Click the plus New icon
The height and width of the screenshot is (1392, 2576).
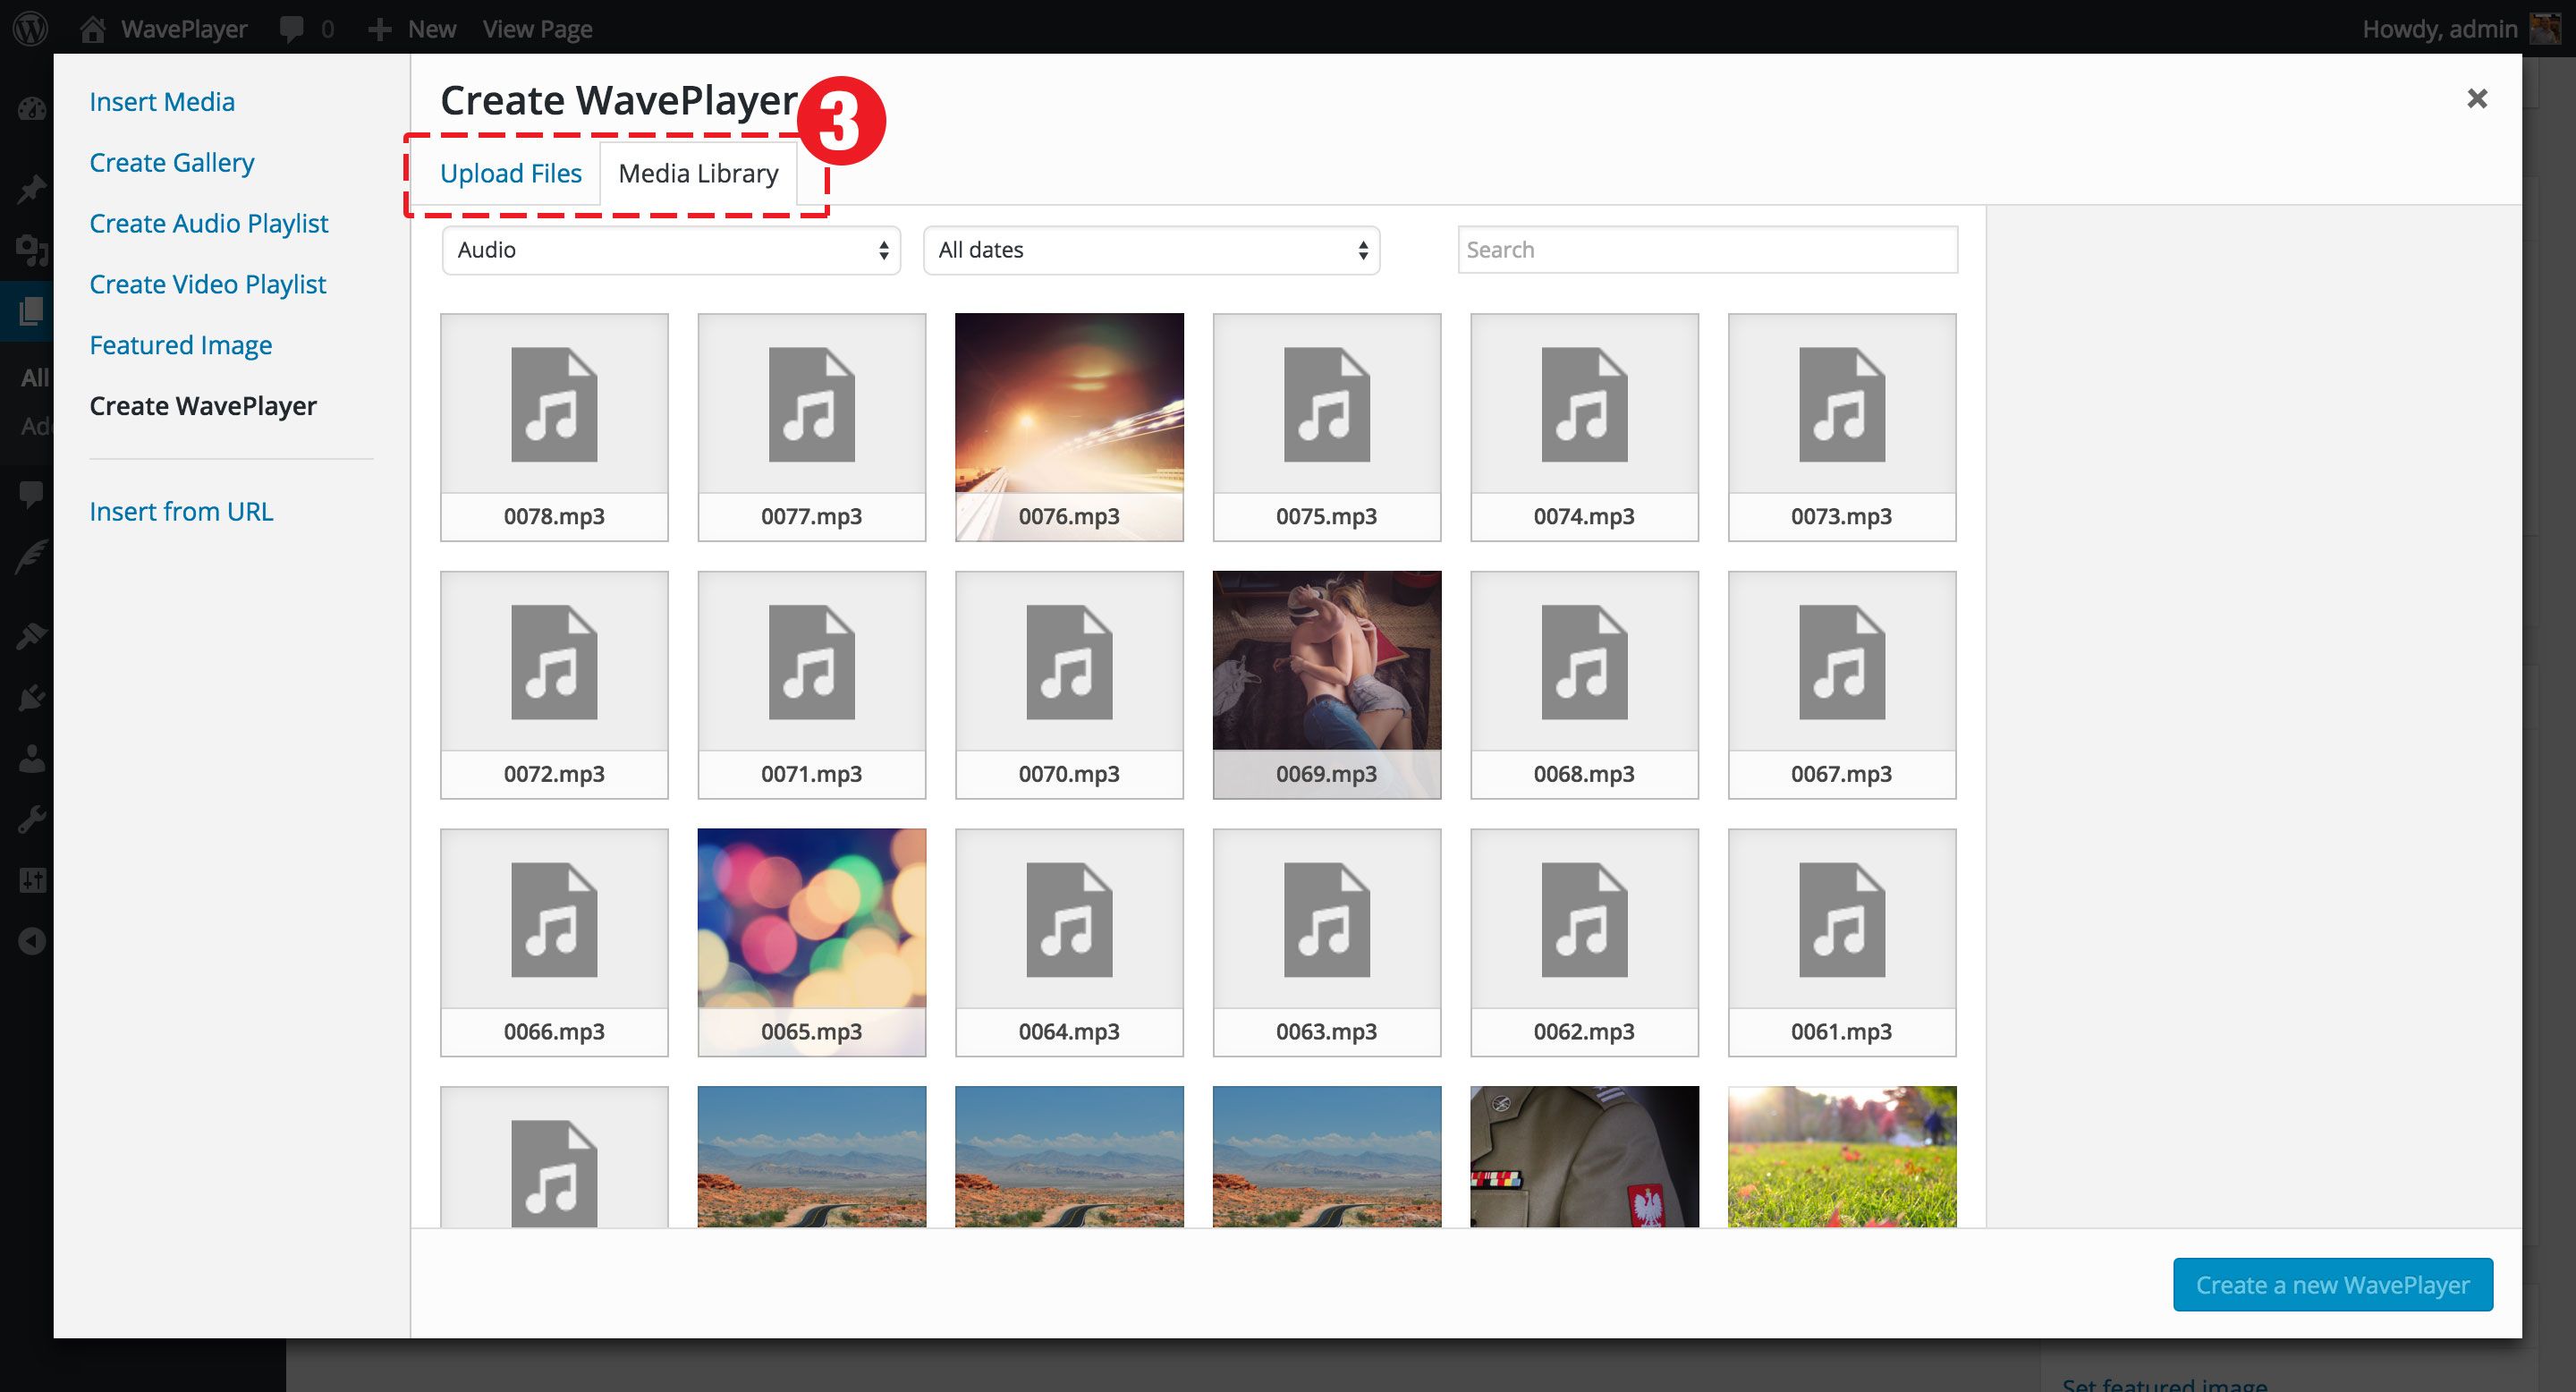coord(379,29)
